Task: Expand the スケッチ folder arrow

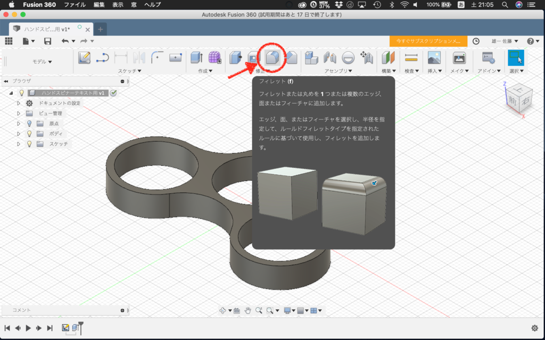Action: (19, 143)
